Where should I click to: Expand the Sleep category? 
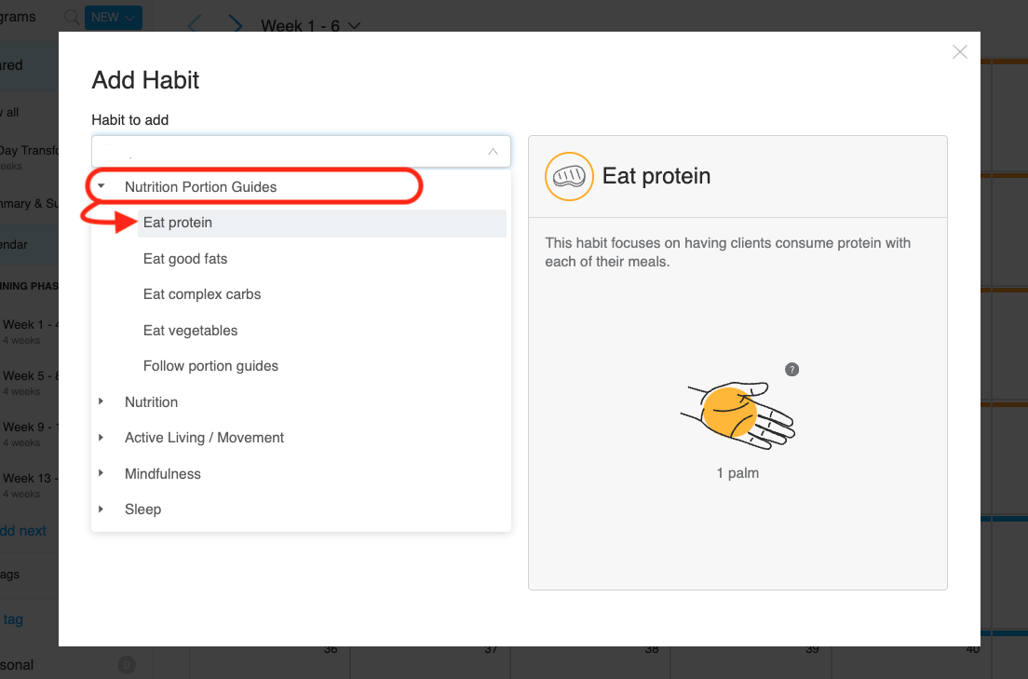tap(101, 509)
